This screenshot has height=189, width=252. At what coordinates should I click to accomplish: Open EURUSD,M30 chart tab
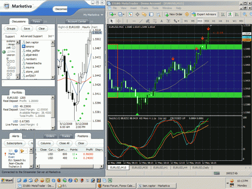pyautogui.click(x=140, y=168)
